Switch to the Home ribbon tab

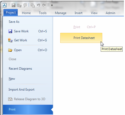pos(26,13)
